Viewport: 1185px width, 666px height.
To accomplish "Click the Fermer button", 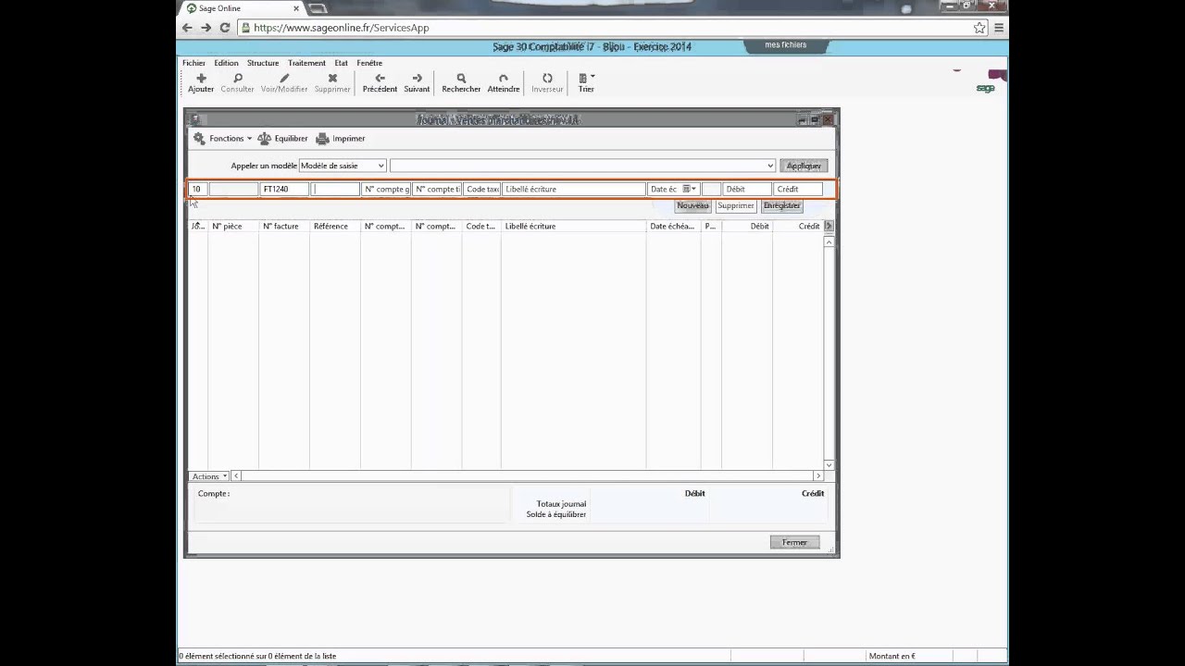I will (794, 542).
